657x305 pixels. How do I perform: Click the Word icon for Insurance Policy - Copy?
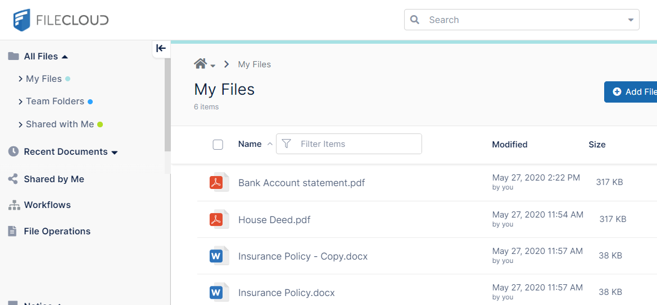coord(216,256)
